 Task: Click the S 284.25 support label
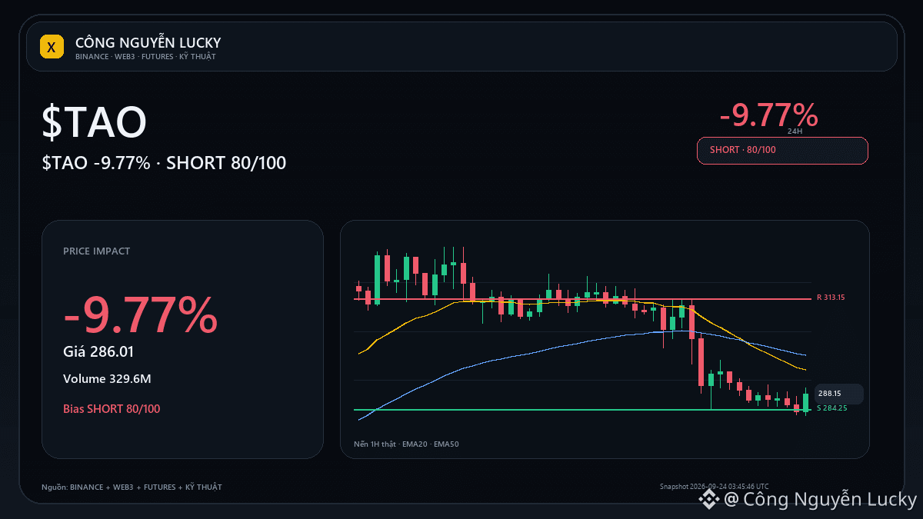pyautogui.click(x=831, y=408)
